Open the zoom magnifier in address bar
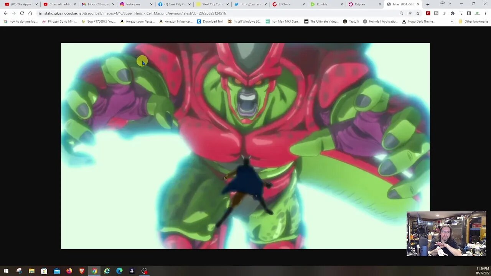Viewport: 491px width, 276px height. pos(401,13)
